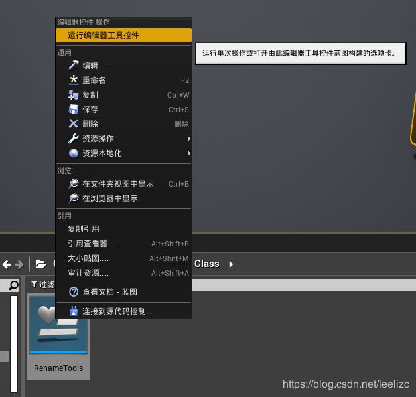Click the floppy disk icon beside 保存
This screenshot has height=397, width=416.
tap(74, 109)
